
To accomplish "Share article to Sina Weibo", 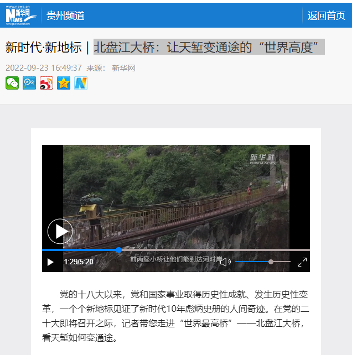I will (x=46, y=83).
